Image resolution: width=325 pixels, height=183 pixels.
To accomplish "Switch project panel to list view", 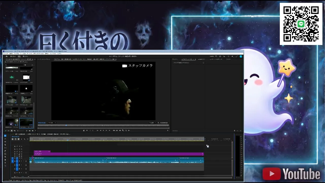I will click(9, 131).
